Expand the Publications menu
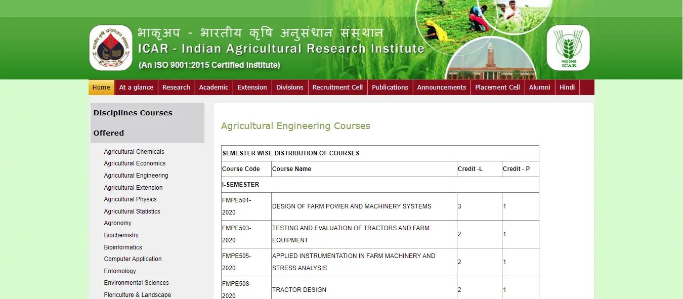 pos(390,87)
